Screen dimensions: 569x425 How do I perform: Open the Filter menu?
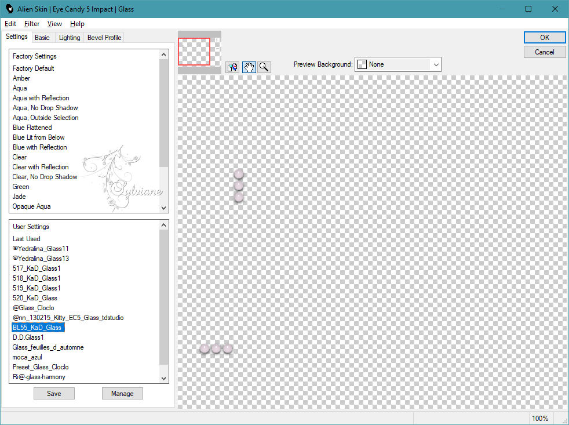tap(31, 24)
